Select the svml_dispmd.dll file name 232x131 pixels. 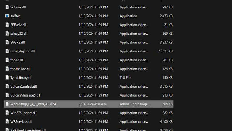tap(23, 51)
